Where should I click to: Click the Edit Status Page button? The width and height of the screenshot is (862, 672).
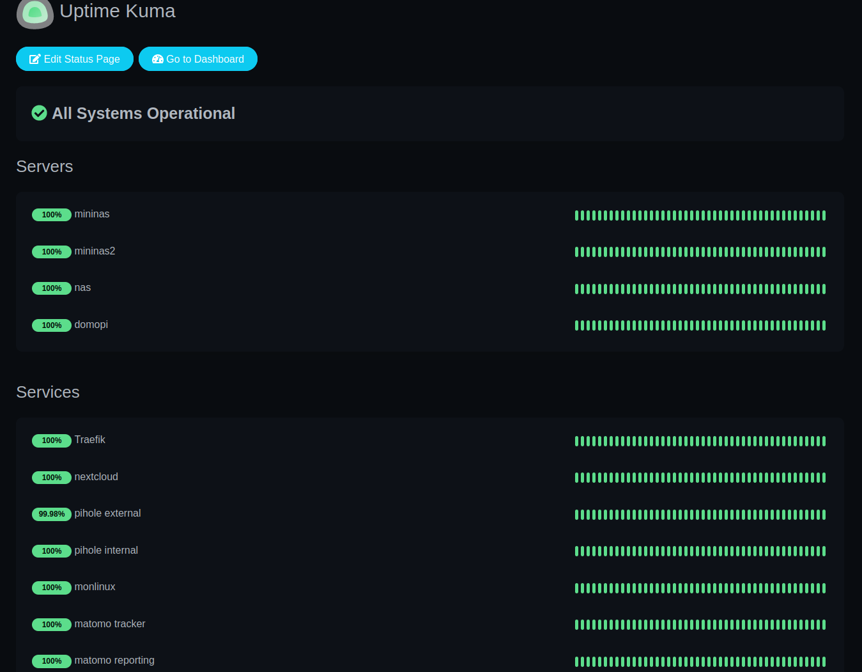pos(75,59)
